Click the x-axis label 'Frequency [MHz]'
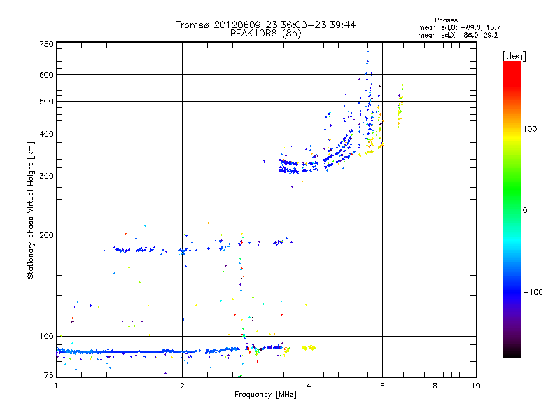 (x=265, y=395)
